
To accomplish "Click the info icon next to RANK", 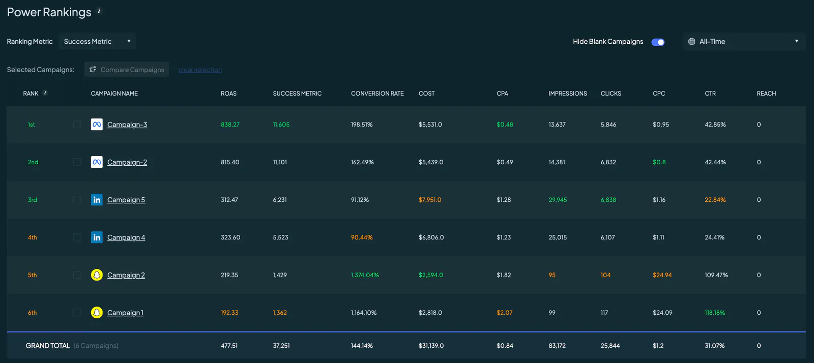I will coord(45,93).
